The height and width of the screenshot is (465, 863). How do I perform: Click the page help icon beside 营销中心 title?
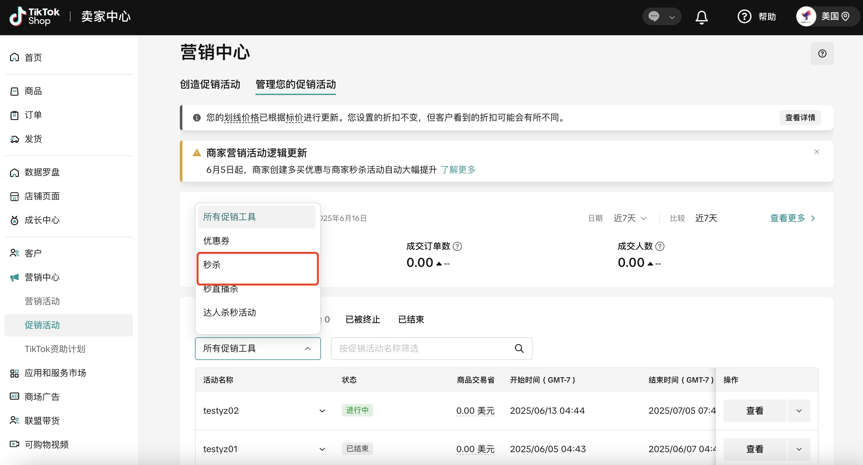click(x=822, y=53)
